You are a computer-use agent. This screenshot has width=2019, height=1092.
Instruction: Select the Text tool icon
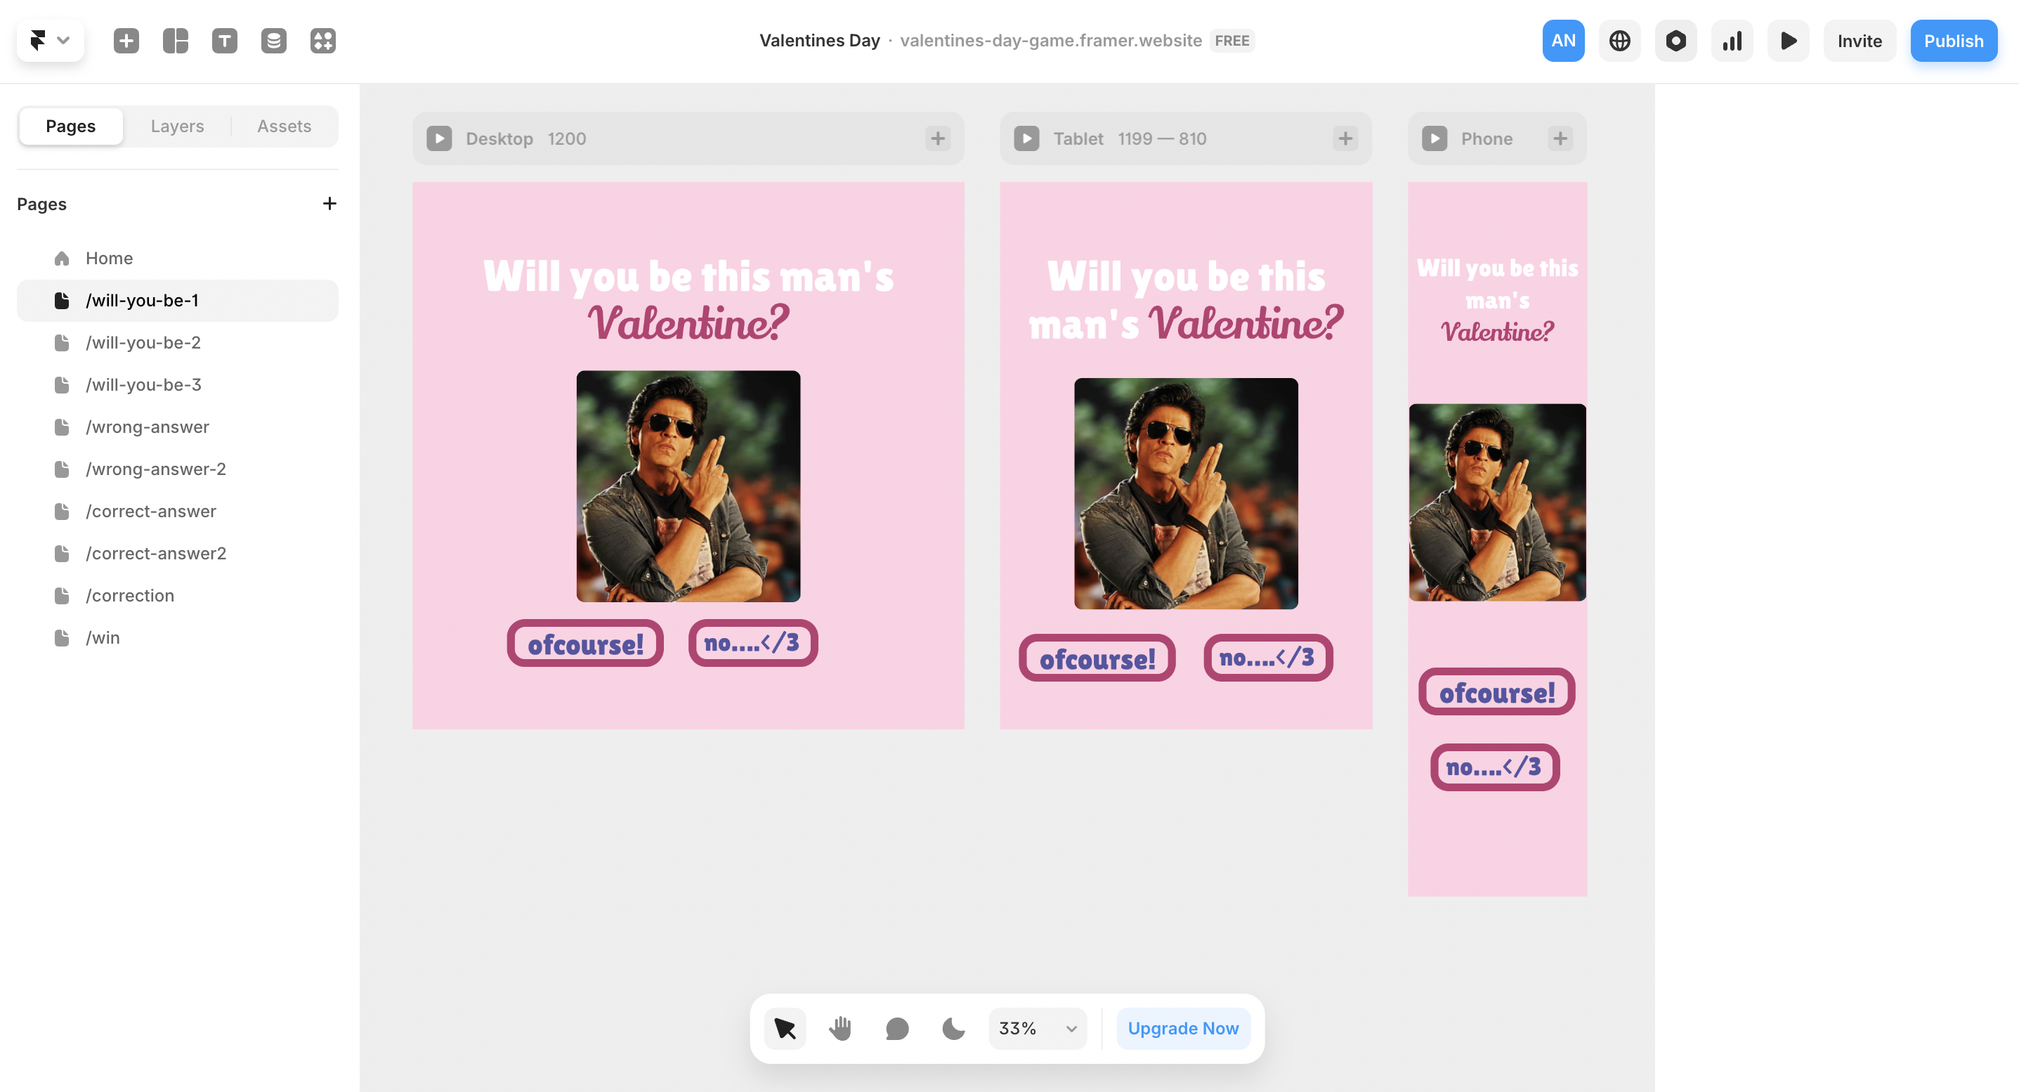(x=225, y=40)
